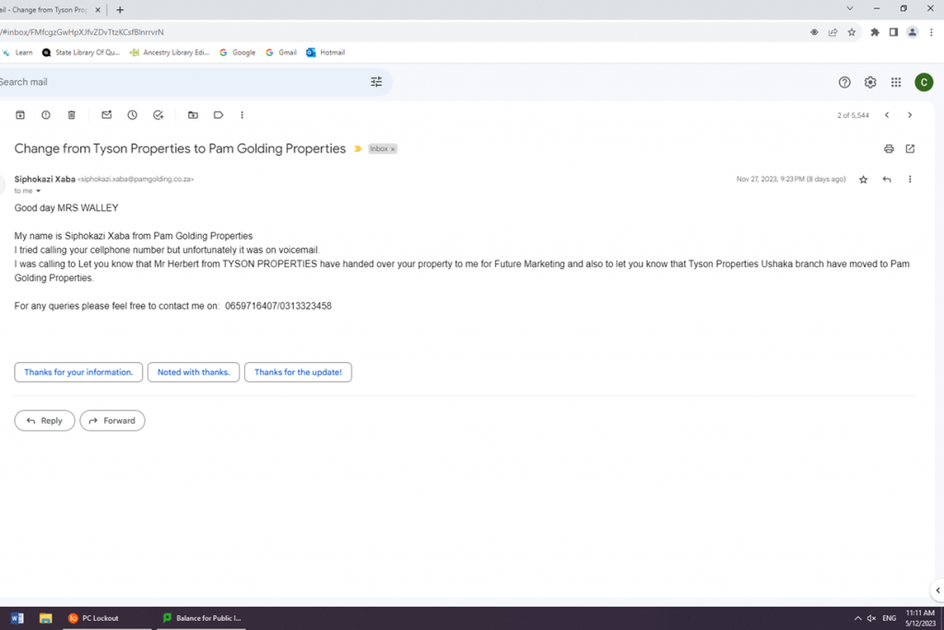
Task: Open the Chrome profile icon
Action: (912, 32)
